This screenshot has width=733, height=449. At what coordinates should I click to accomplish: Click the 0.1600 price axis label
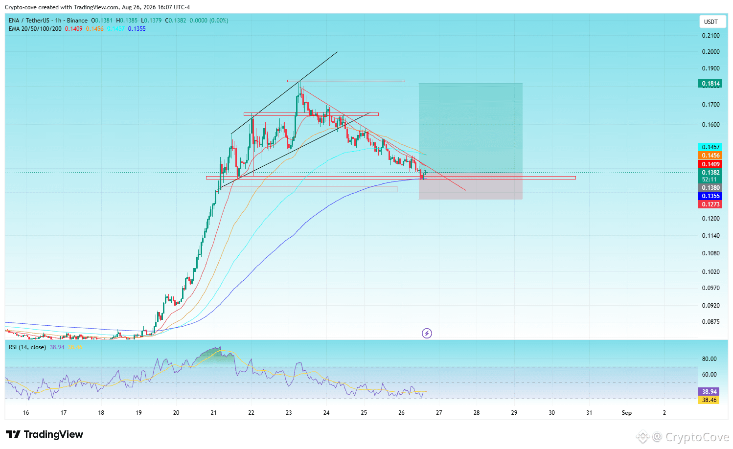pos(710,125)
